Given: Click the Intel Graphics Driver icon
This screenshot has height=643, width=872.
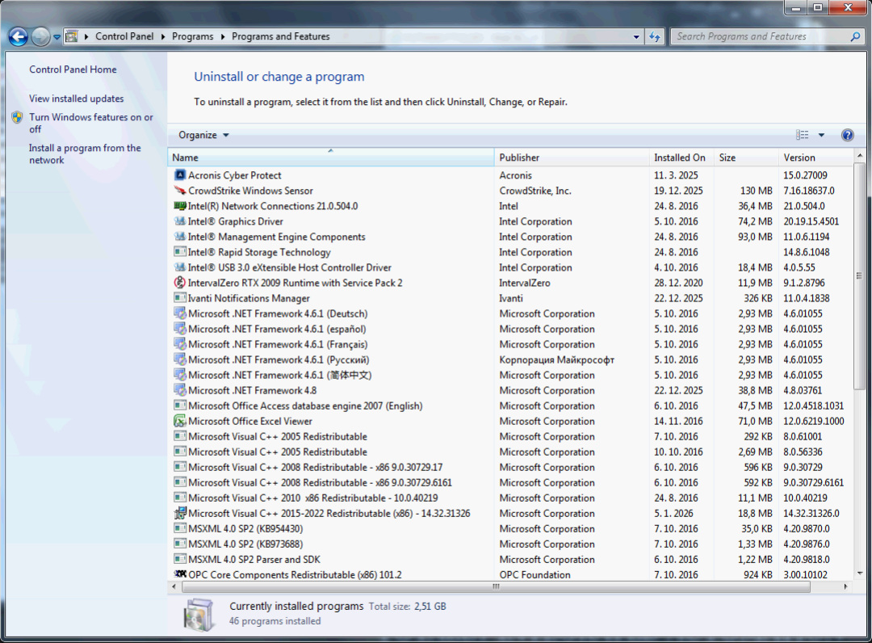Looking at the screenshot, I should coord(180,221).
